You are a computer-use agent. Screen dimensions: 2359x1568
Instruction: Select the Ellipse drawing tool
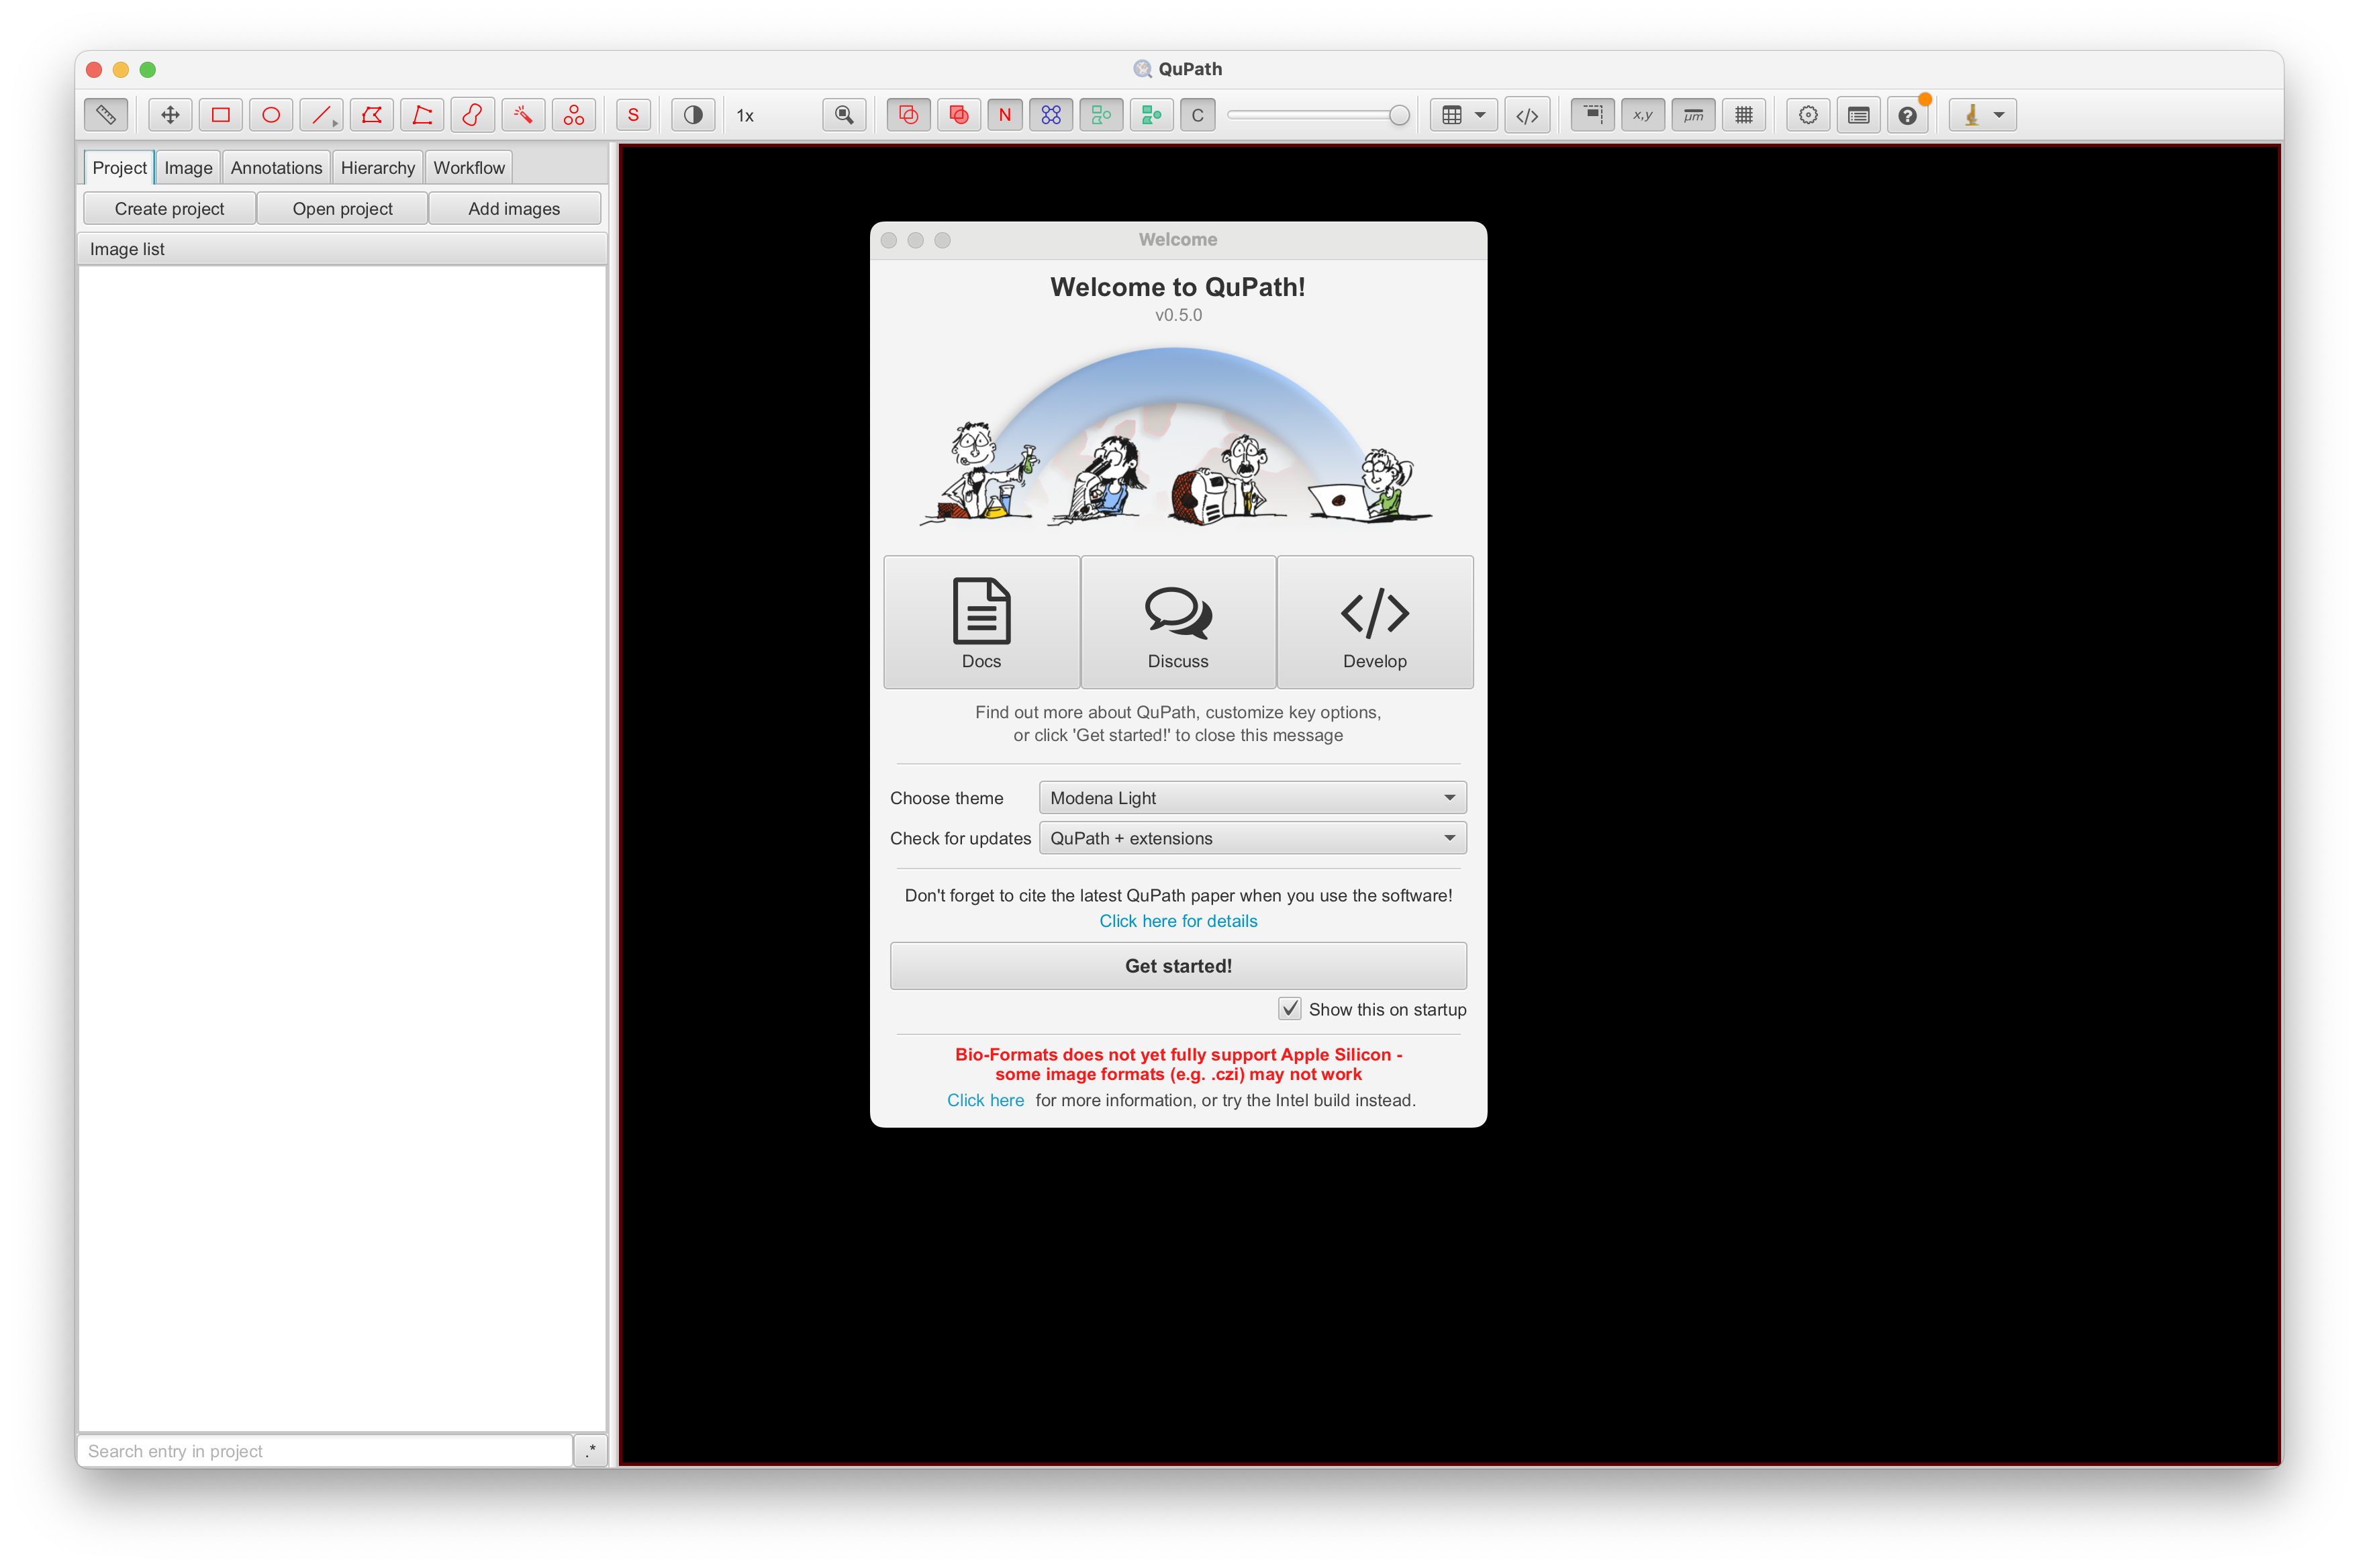(x=270, y=114)
